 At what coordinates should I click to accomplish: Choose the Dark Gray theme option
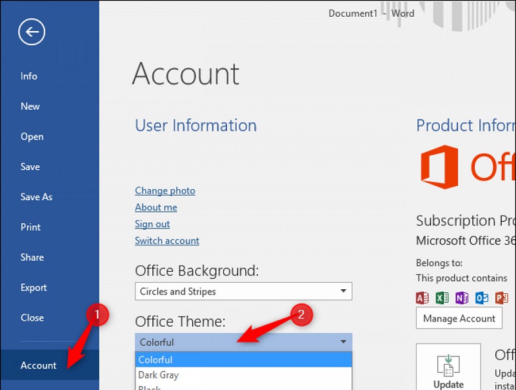click(244, 375)
